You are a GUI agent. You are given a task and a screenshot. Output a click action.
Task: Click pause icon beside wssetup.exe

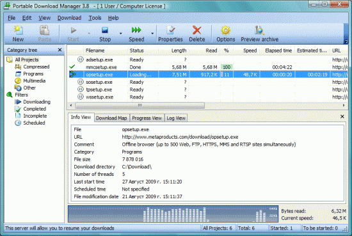[x=81, y=97]
